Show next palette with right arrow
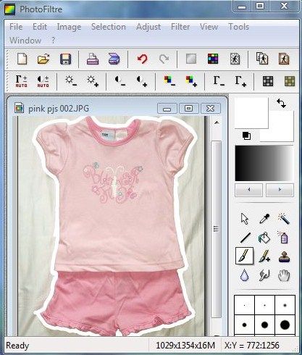 pos(280,190)
